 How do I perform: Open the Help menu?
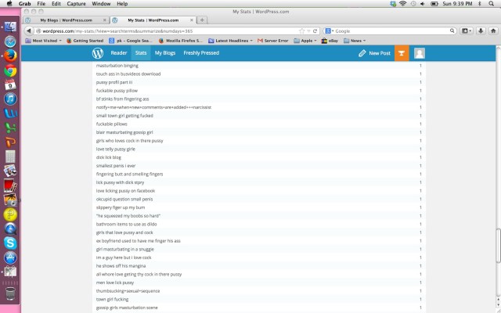(122, 3)
